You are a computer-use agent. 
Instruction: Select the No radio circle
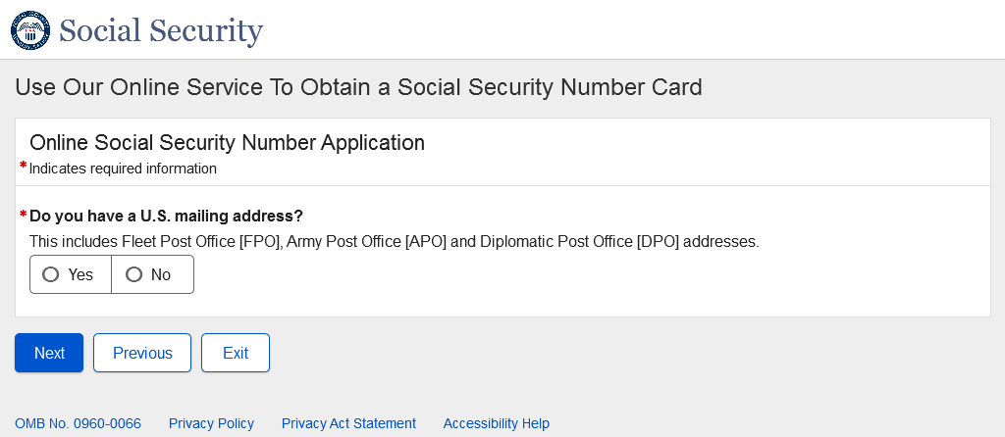click(134, 274)
